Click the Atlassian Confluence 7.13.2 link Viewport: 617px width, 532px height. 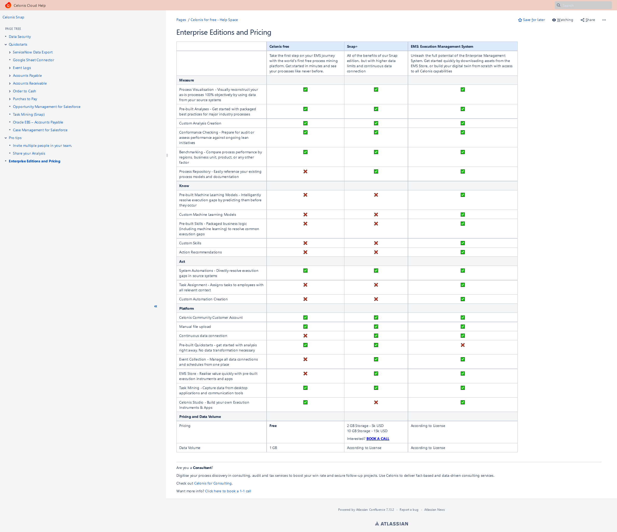375,510
